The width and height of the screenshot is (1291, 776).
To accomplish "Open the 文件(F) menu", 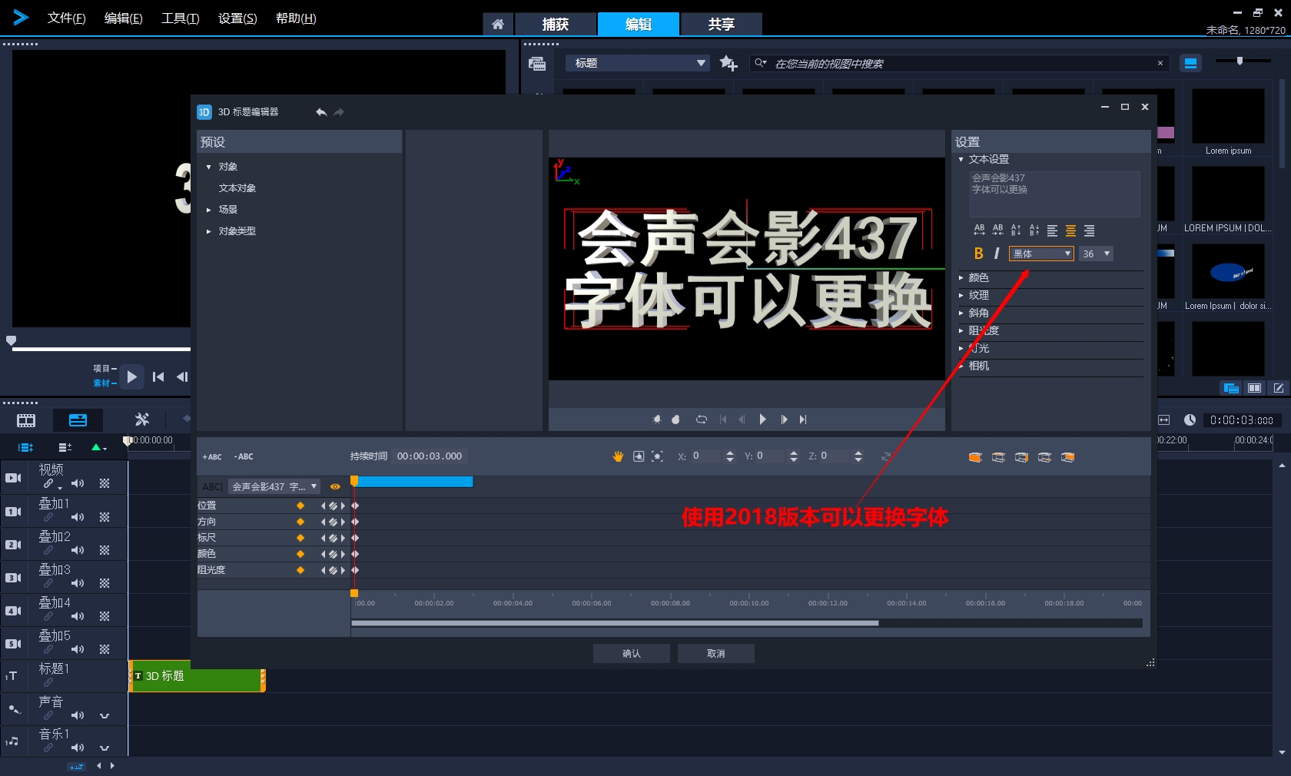I will click(66, 18).
